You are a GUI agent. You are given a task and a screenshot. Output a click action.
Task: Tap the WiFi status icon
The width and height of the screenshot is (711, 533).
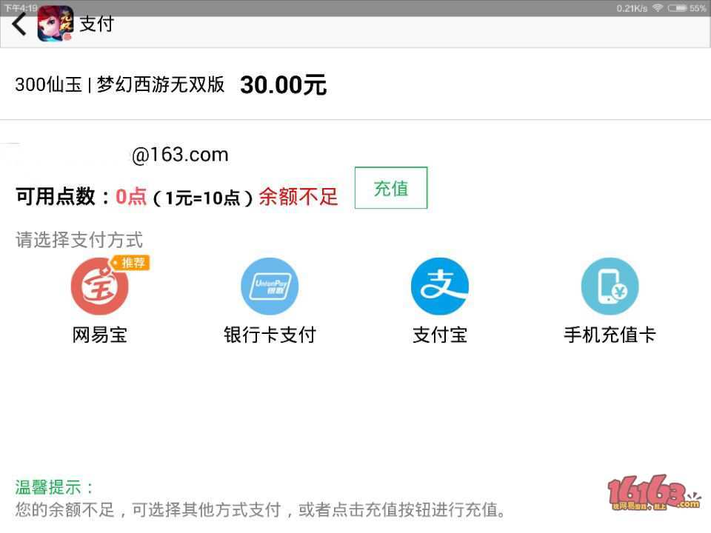[657, 8]
